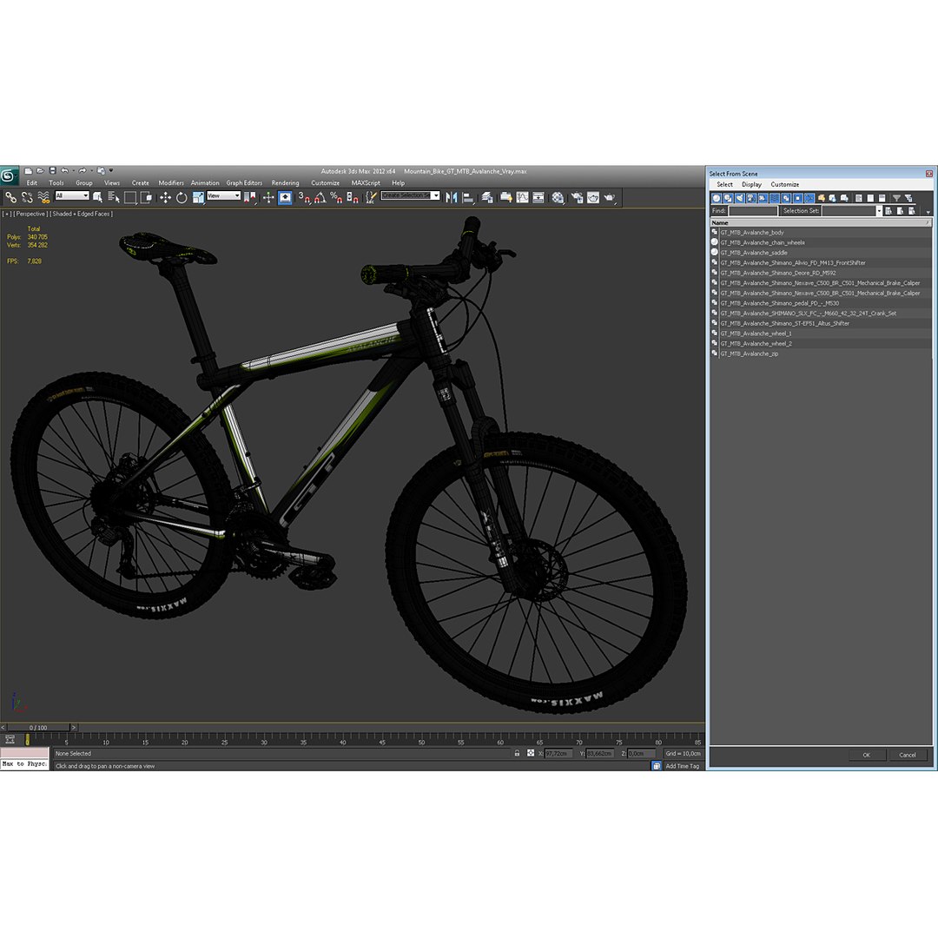
Task: Toggle the Window/Crossing selection mode
Action: [147, 197]
